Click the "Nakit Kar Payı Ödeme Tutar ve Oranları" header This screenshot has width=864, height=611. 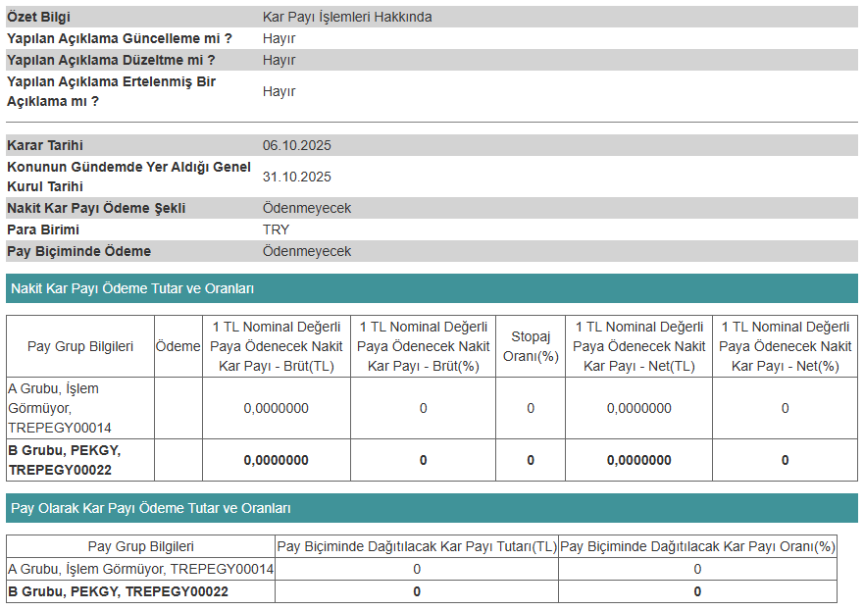(x=132, y=288)
